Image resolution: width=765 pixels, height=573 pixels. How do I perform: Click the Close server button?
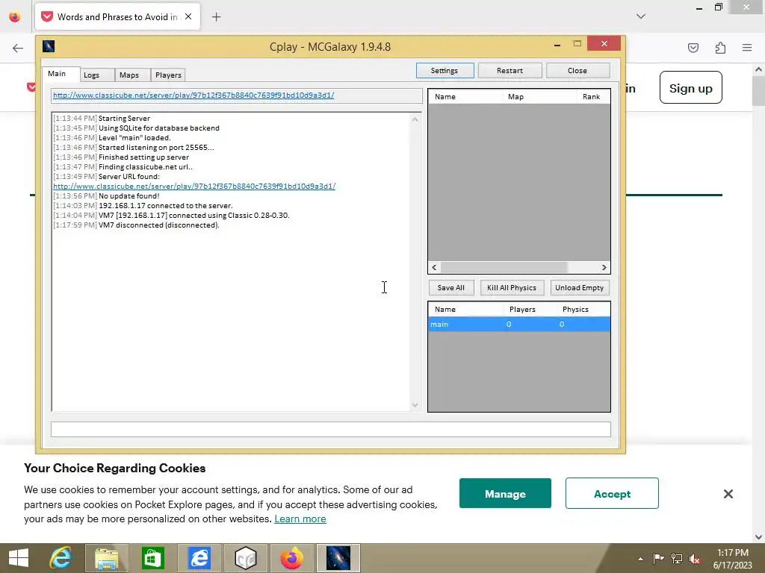coord(577,71)
